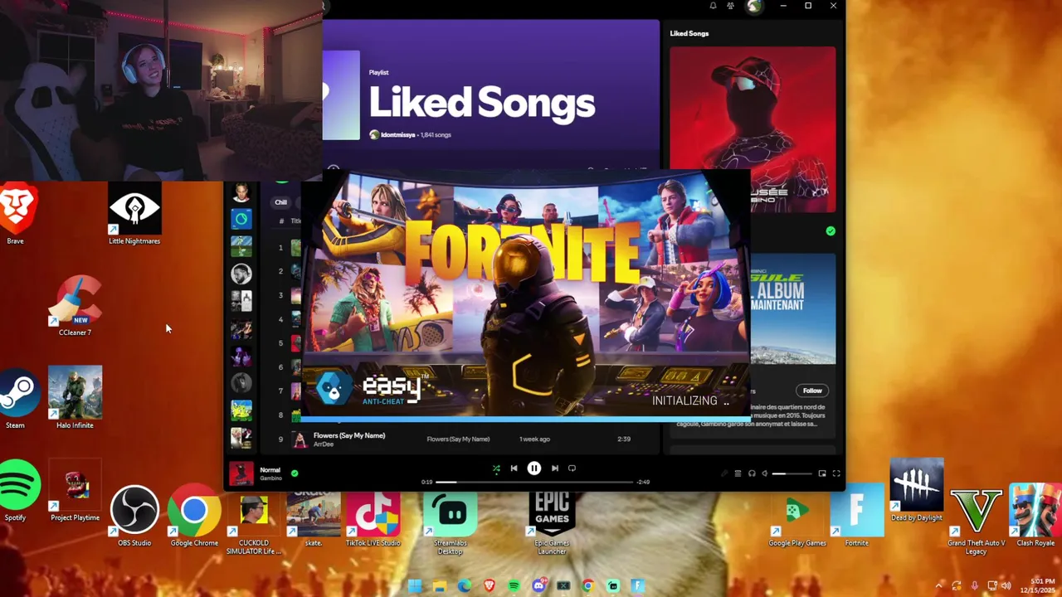Screen dimensions: 1062x597
Task: Open the Windows Start menu
Action: tap(415, 585)
